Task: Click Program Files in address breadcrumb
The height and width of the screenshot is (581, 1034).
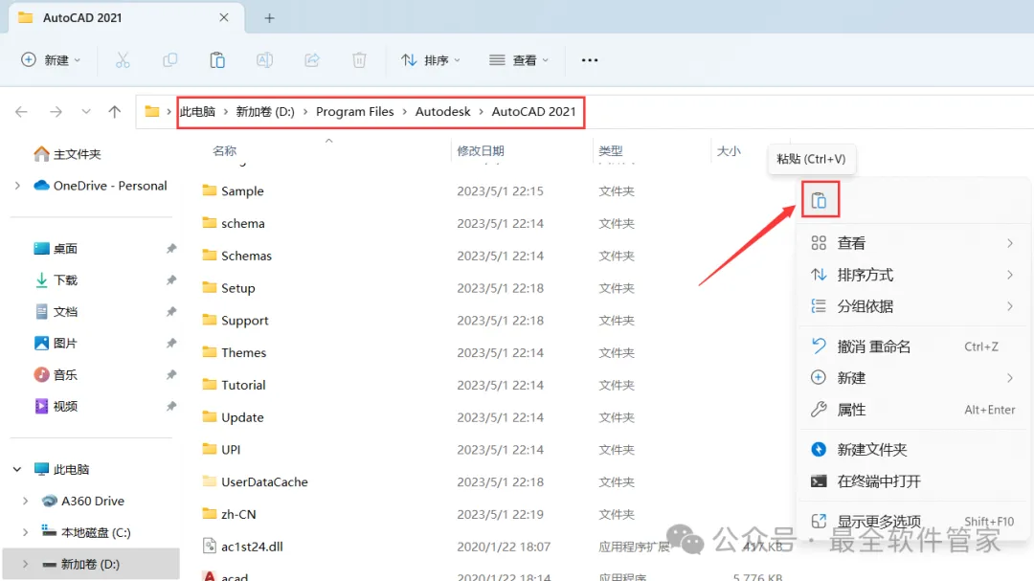Action: pyautogui.click(x=355, y=111)
